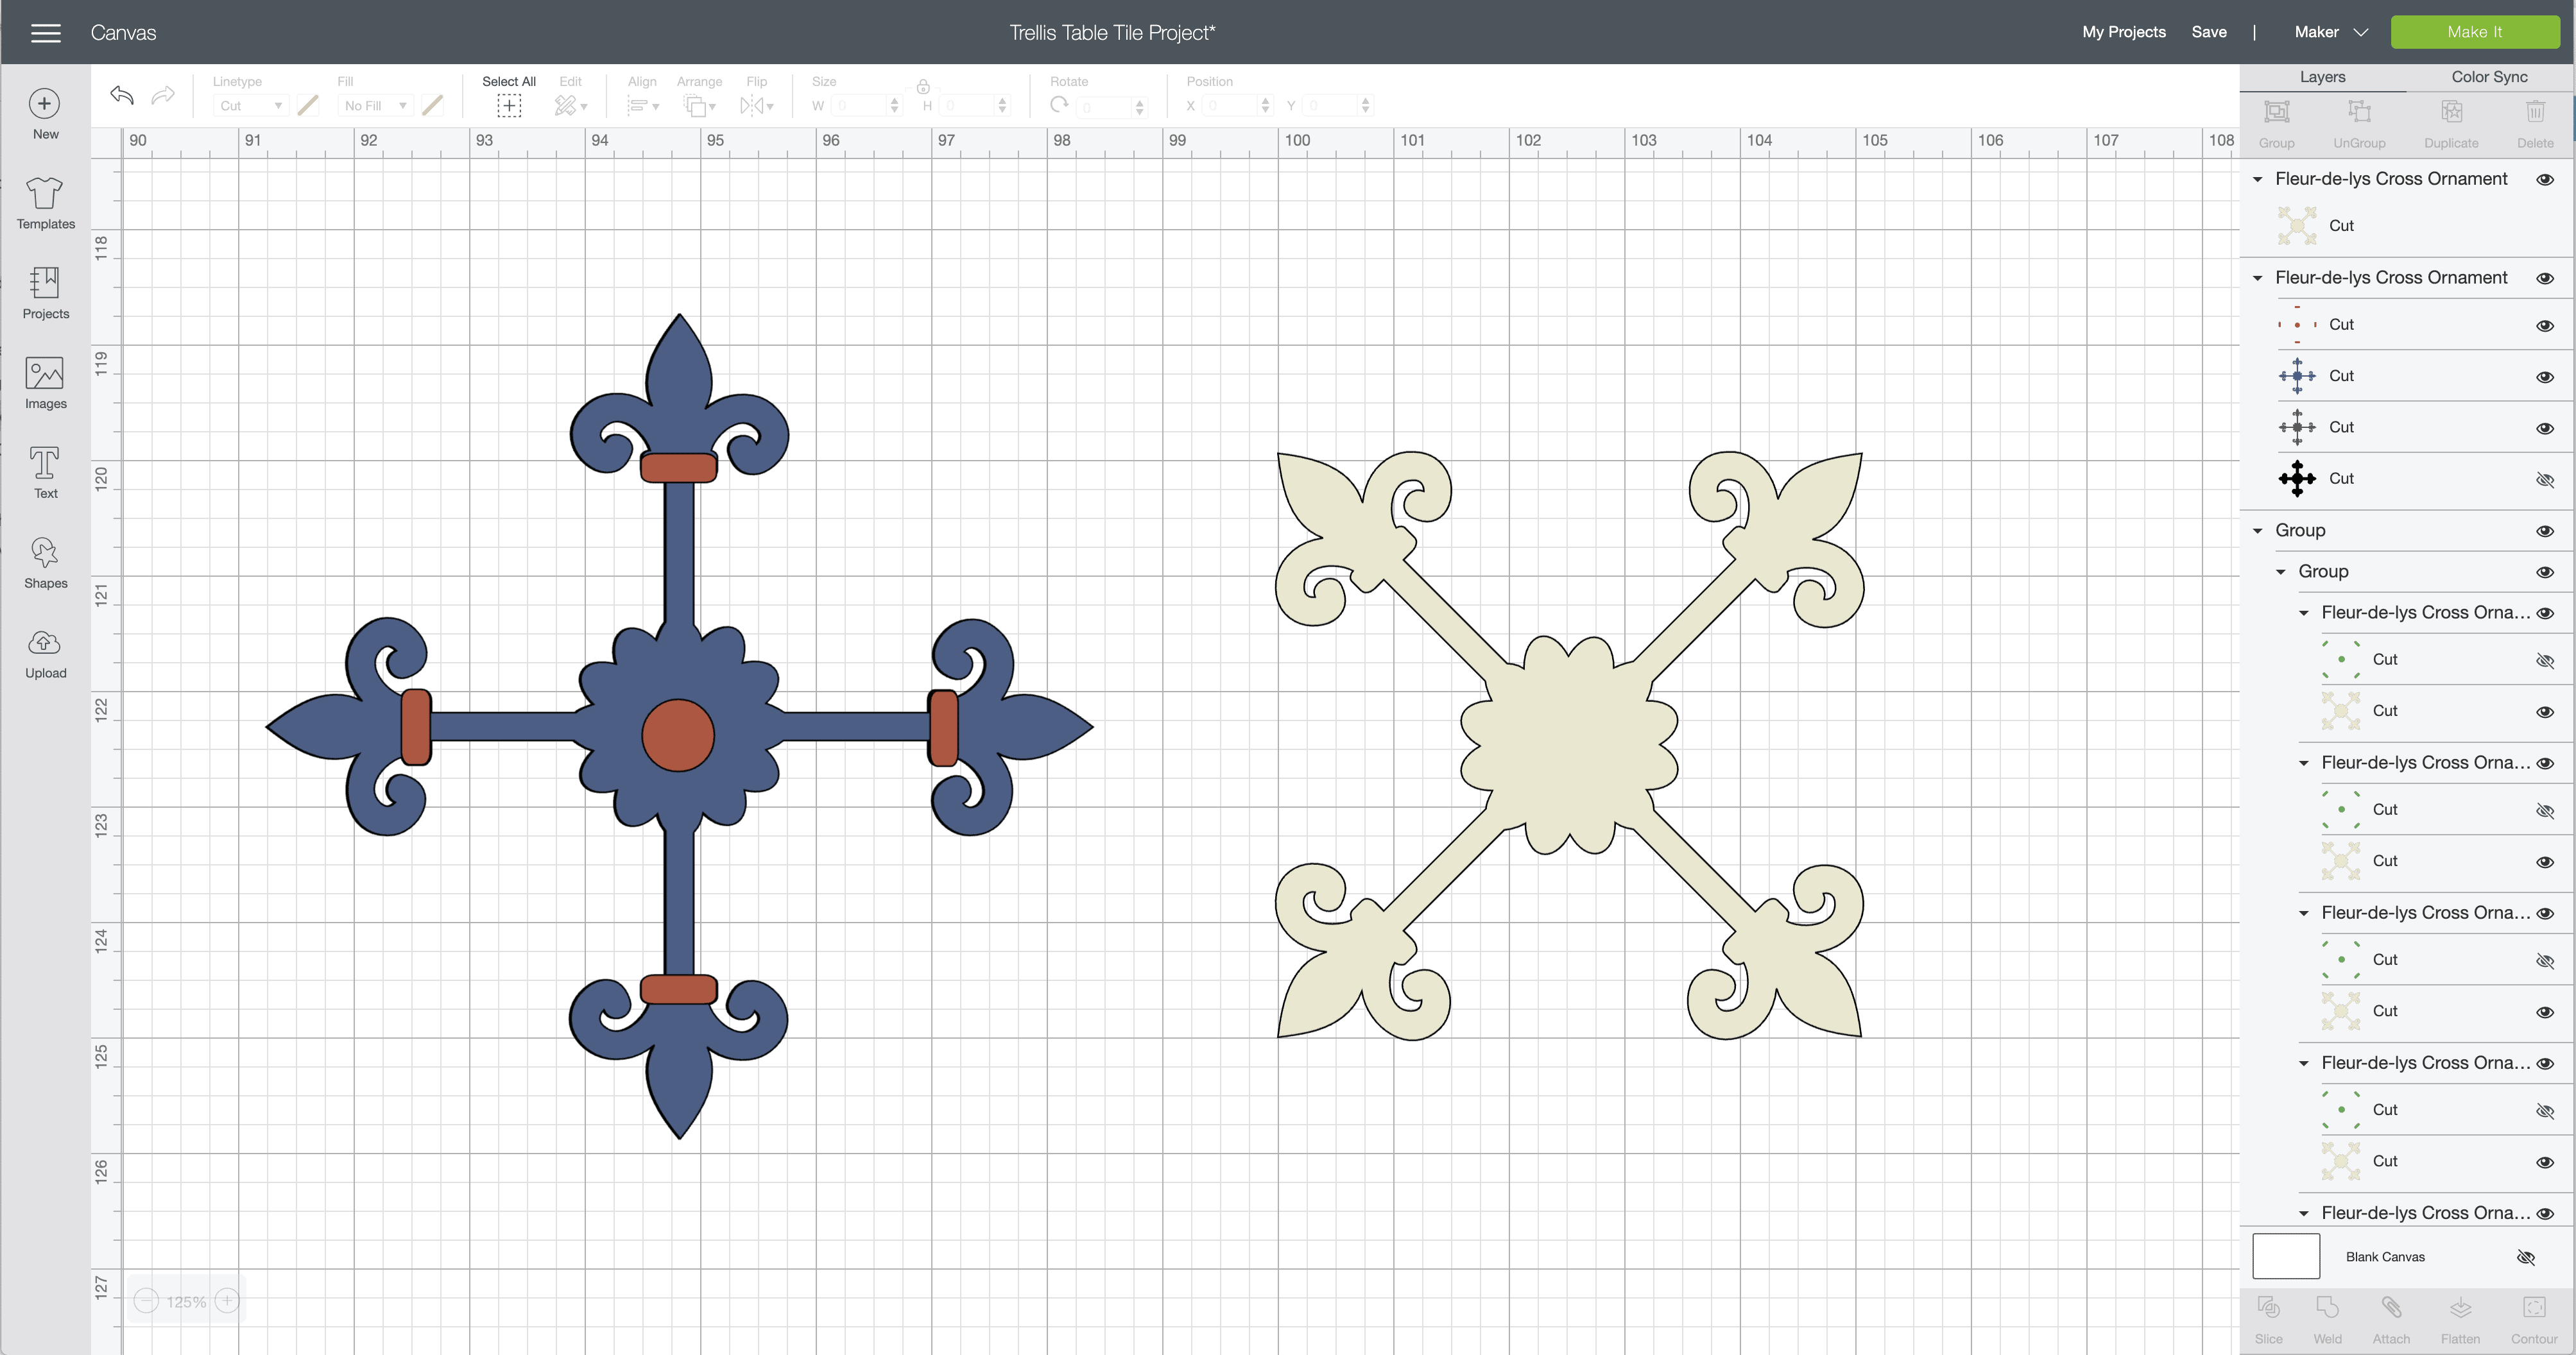This screenshot has height=1355, width=2576.
Task: Open the Linetype Cut dropdown
Action: point(250,105)
